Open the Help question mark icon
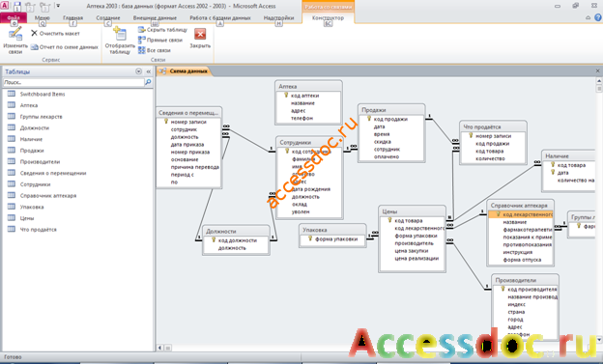The height and width of the screenshot is (364, 603). click(598, 17)
